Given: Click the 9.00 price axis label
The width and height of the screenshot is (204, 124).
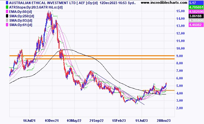Looking at the screenshot, I should click(x=180, y=56).
